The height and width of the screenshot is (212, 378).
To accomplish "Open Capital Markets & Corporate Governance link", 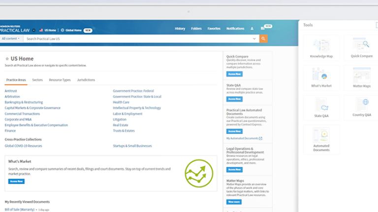I will [x=32, y=108].
